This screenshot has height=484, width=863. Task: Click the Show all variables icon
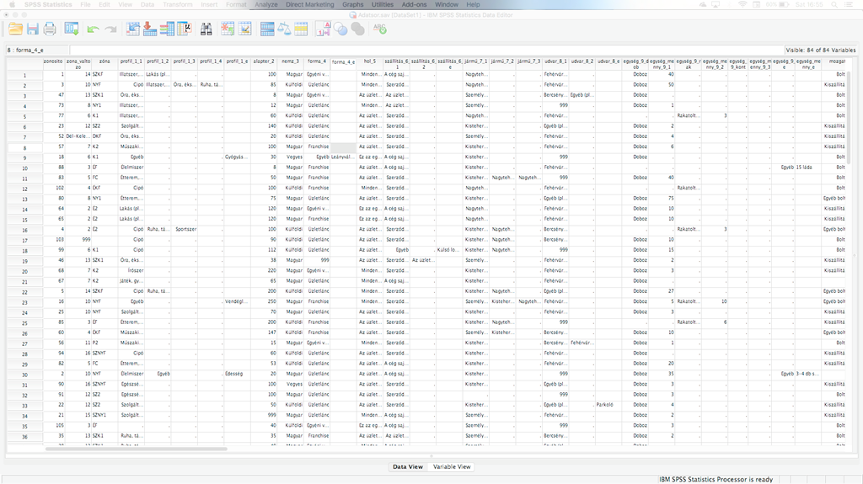click(x=357, y=29)
